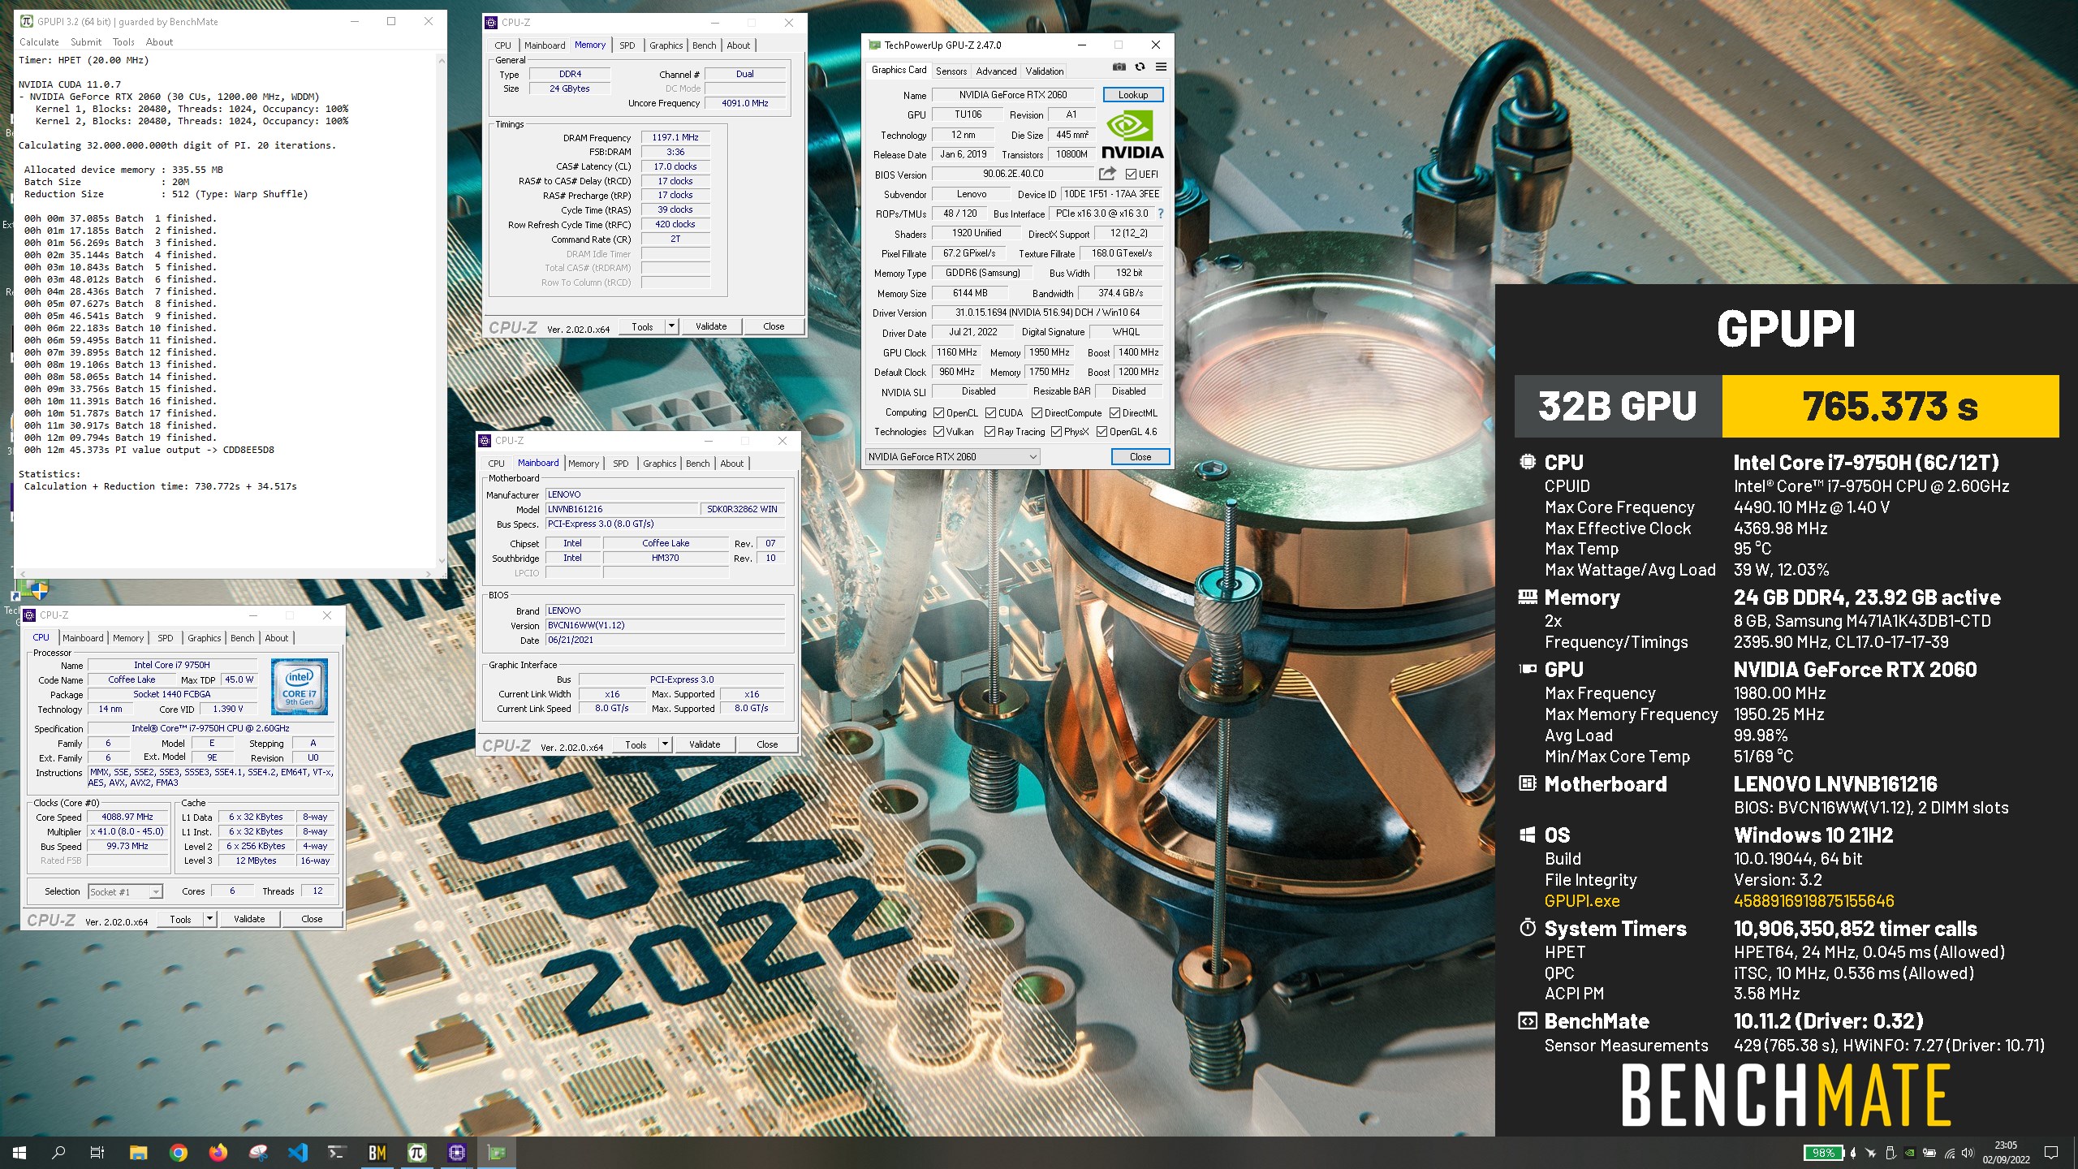The width and height of the screenshot is (2078, 1169).
Task: Click the bus interface question mark icon
Action: pos(1161,214)
